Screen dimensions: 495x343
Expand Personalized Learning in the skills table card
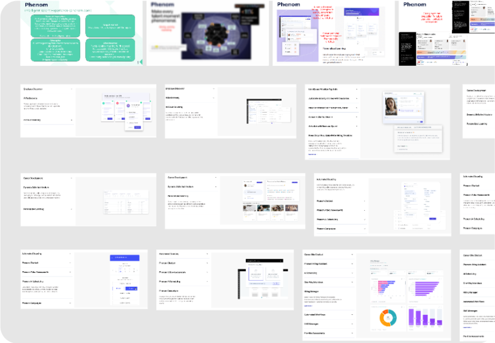pyautogui.click(x=48, y=209)
